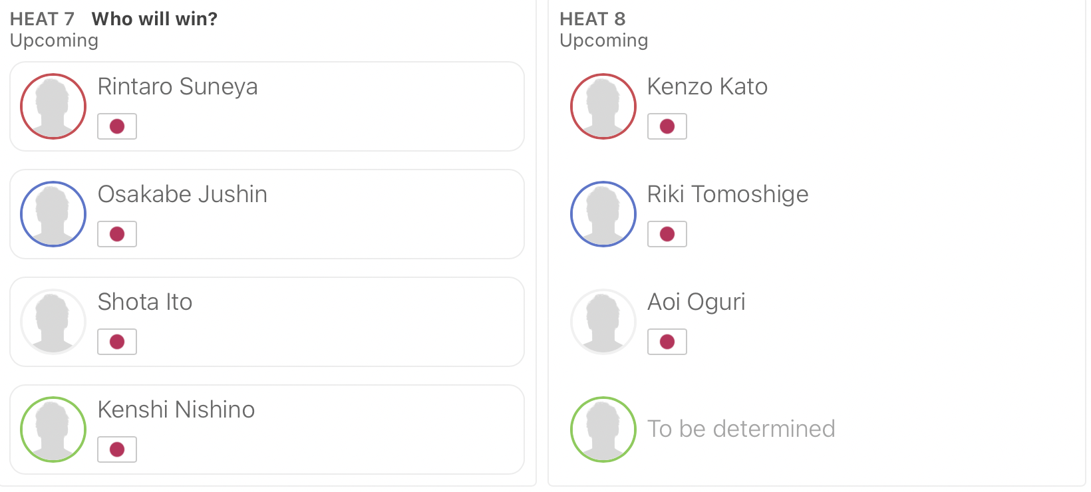Click Kenzo Kato's red-ringed avatar

pos(603,106)
